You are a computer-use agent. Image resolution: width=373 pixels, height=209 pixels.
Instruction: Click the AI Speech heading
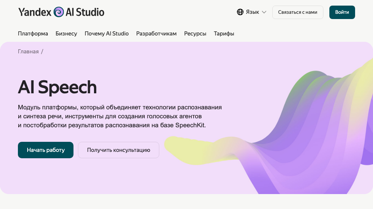57,87
